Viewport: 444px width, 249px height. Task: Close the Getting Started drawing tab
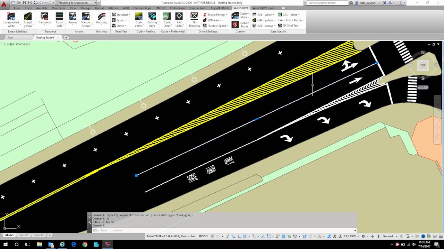tap(58, 37)
